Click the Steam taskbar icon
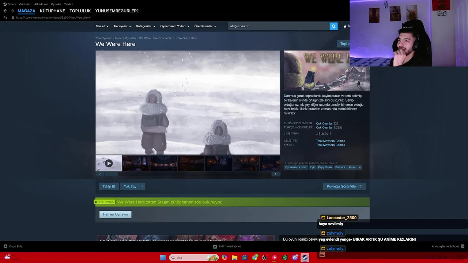The image size is (468, 263). (x=305, y=258)
